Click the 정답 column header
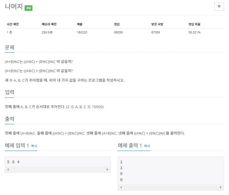Image resolution: width=229 pixels, height=195 pixels. 117,24
